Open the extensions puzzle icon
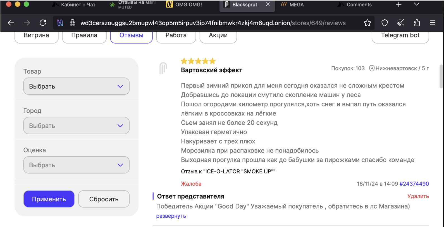 click(x=417, y=23)
